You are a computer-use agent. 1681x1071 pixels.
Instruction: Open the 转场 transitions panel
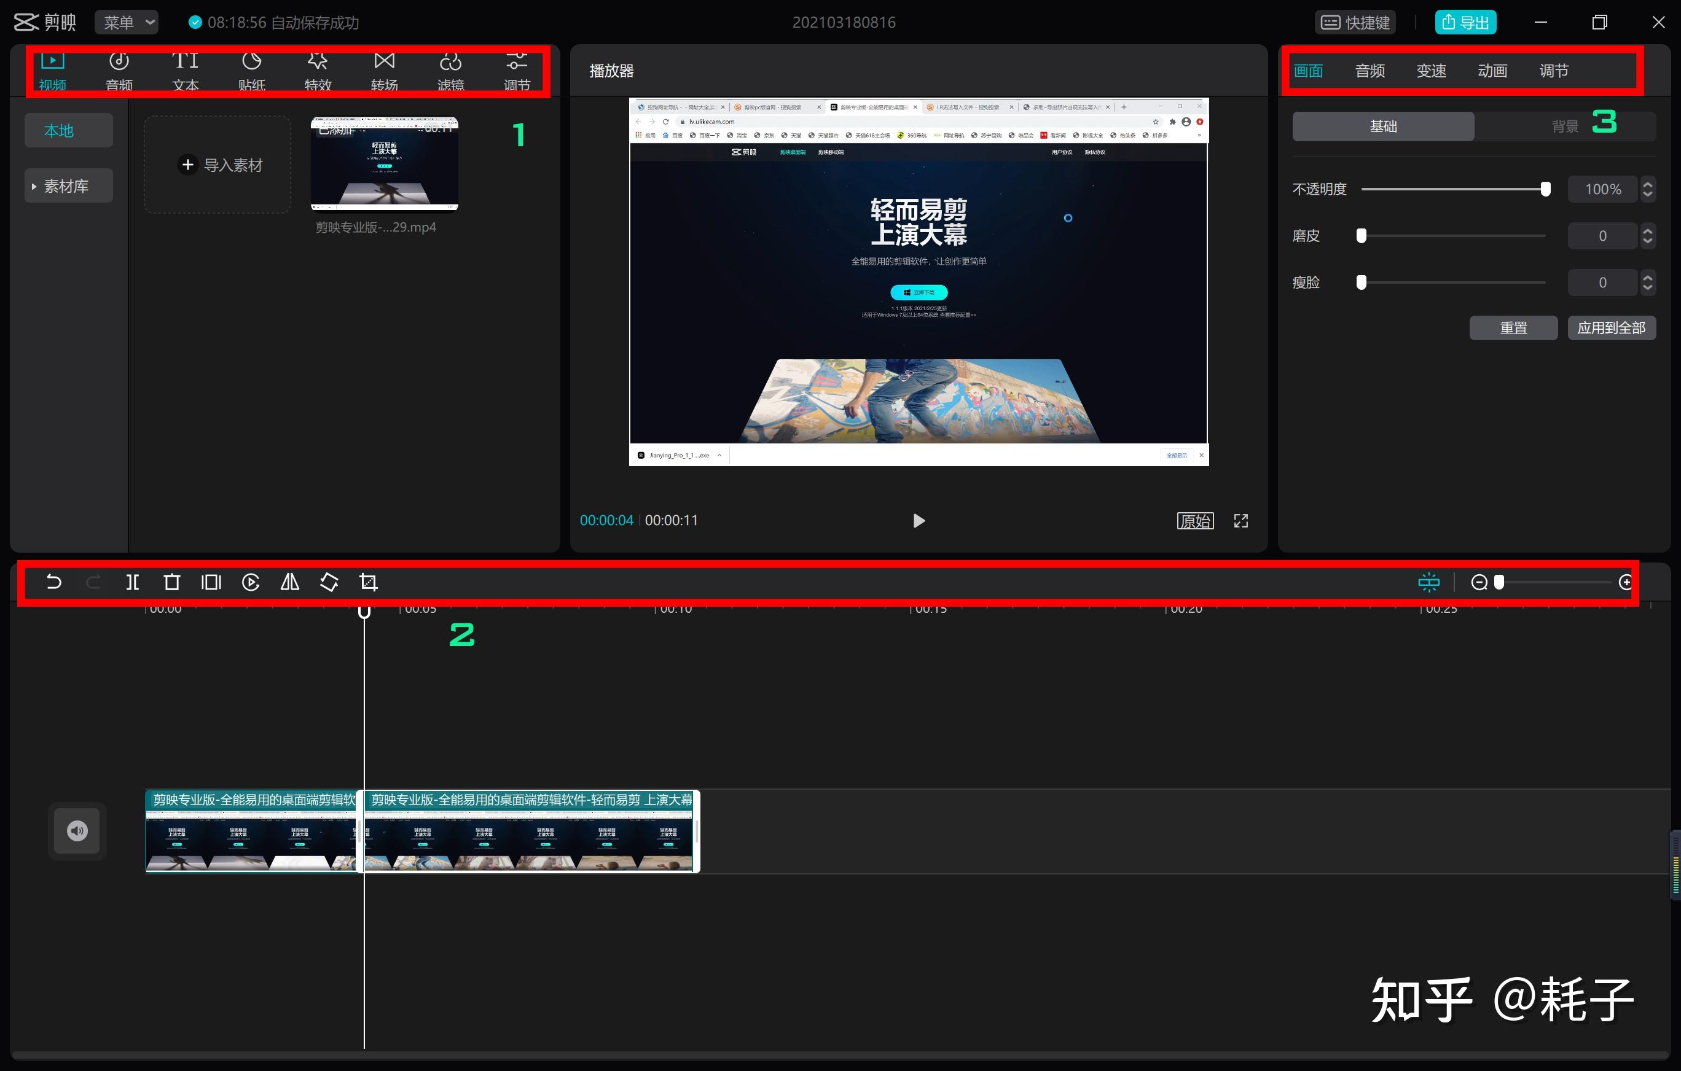tap(384, 71)
